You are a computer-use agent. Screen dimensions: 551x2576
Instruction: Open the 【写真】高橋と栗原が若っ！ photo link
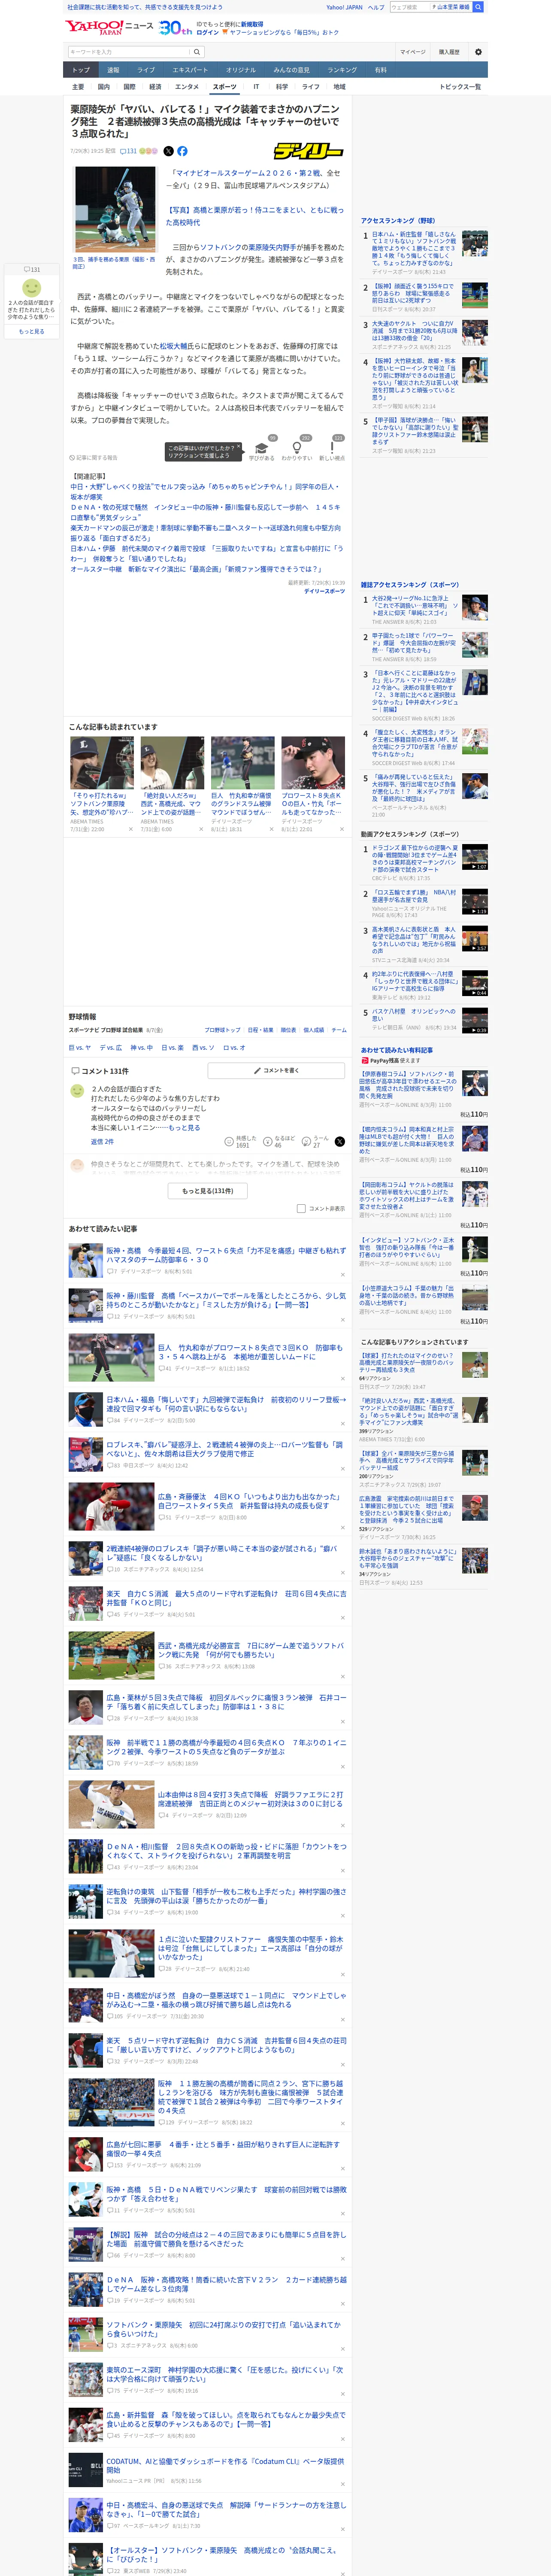point(254,216)
